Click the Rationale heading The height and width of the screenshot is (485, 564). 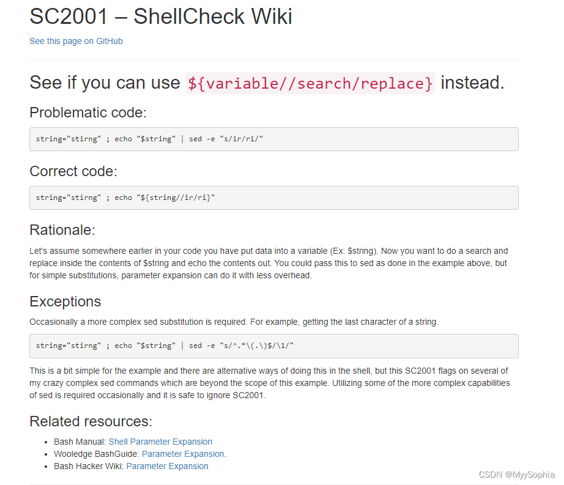pyautogui.click(x=62, y=230)
